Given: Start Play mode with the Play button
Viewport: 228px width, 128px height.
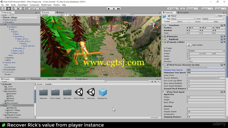Looking at the screenshot, I should point(109,9).
